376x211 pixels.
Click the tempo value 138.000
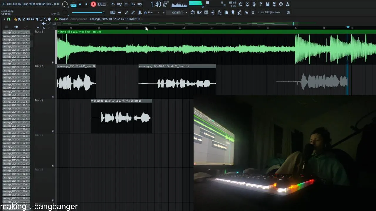(x=102, y=4)
